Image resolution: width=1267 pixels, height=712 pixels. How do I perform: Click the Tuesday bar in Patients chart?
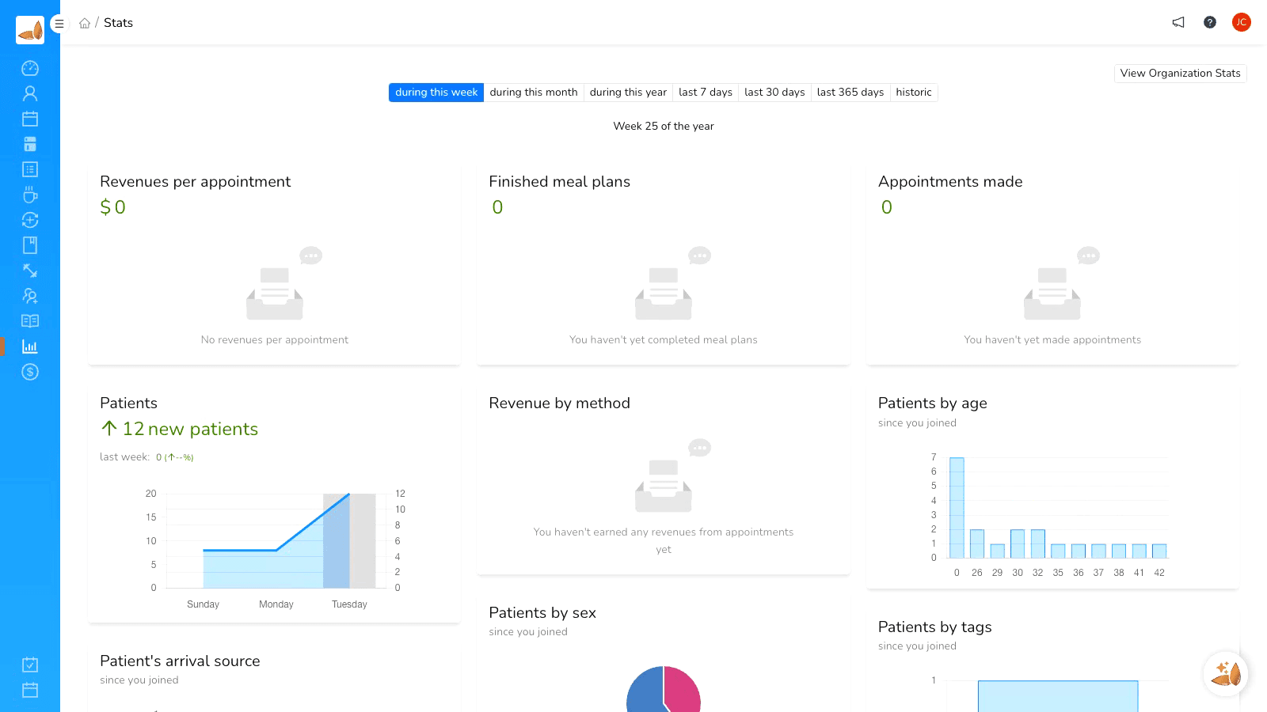click(x=349, y=541)
